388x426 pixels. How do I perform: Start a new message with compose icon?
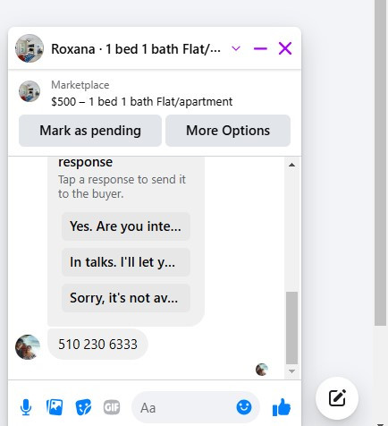pos(337,398)
